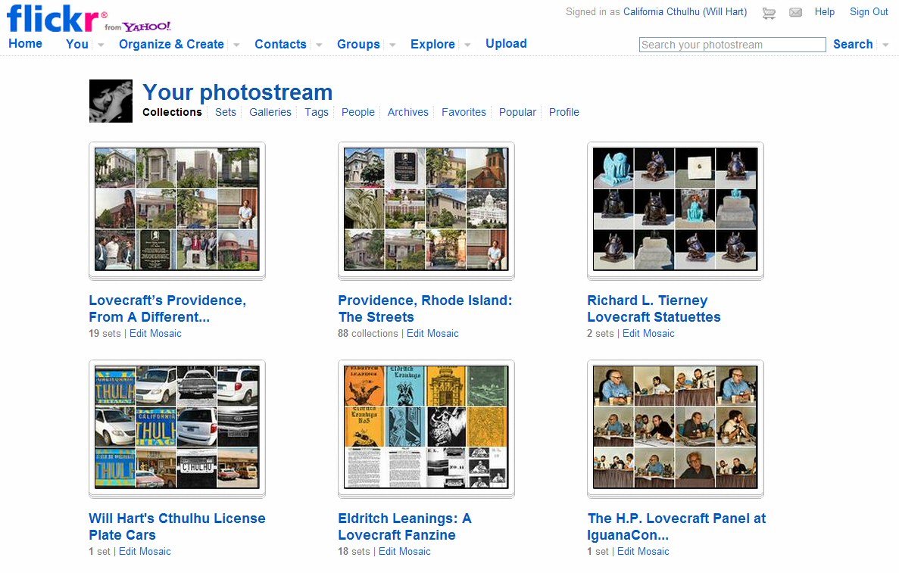Click the Sign Out link

[869, 12]
